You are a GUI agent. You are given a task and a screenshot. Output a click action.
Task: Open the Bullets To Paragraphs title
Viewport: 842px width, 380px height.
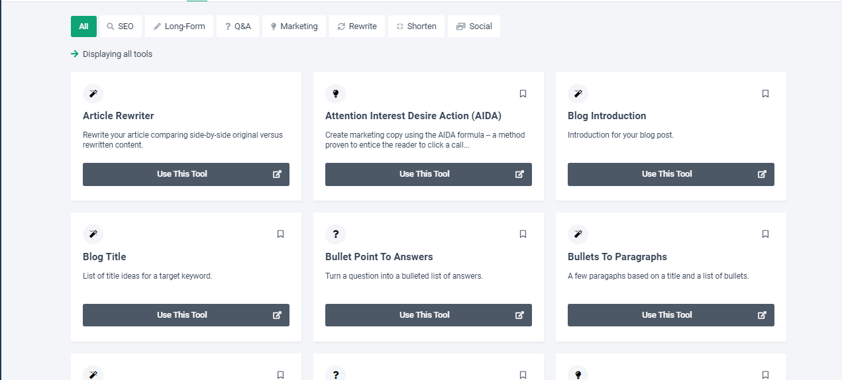tap(617, 257)
